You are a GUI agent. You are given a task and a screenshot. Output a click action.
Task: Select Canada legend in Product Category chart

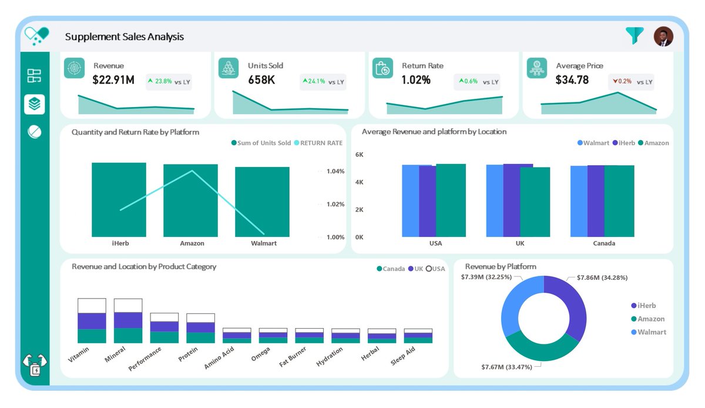pos(391,269)
